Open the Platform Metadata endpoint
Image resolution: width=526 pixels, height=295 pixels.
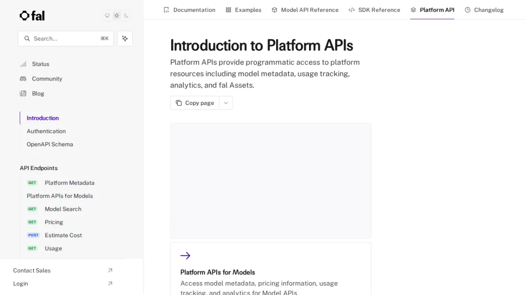[69, 183]
